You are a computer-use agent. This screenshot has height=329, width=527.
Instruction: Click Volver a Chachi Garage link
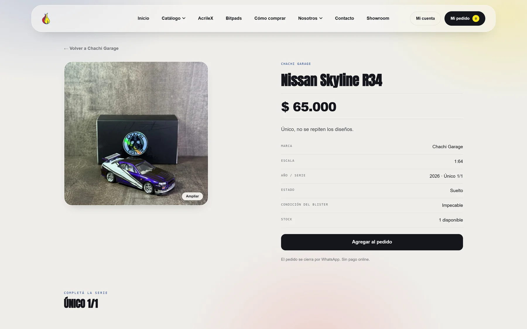91,48
